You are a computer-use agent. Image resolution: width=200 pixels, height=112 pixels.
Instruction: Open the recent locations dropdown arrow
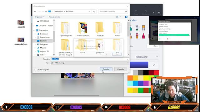(43, 12)
